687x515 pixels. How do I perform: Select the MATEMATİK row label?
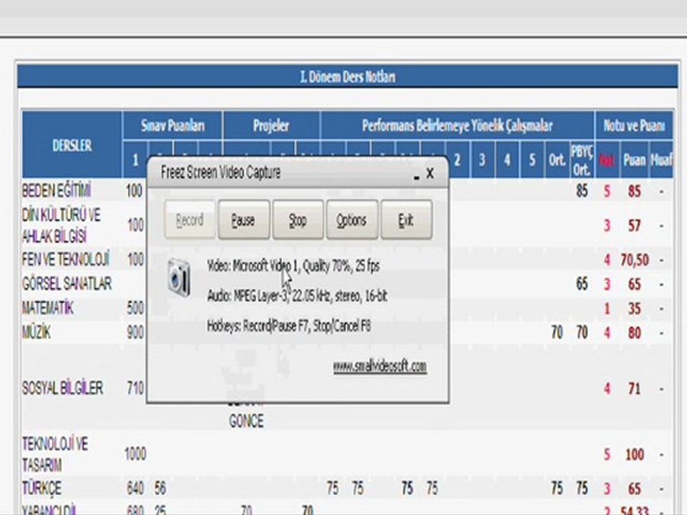pos(48,308)
